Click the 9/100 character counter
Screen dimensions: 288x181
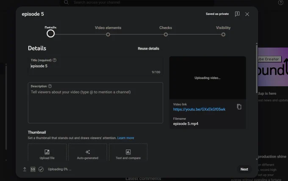(x=156, y=72)
